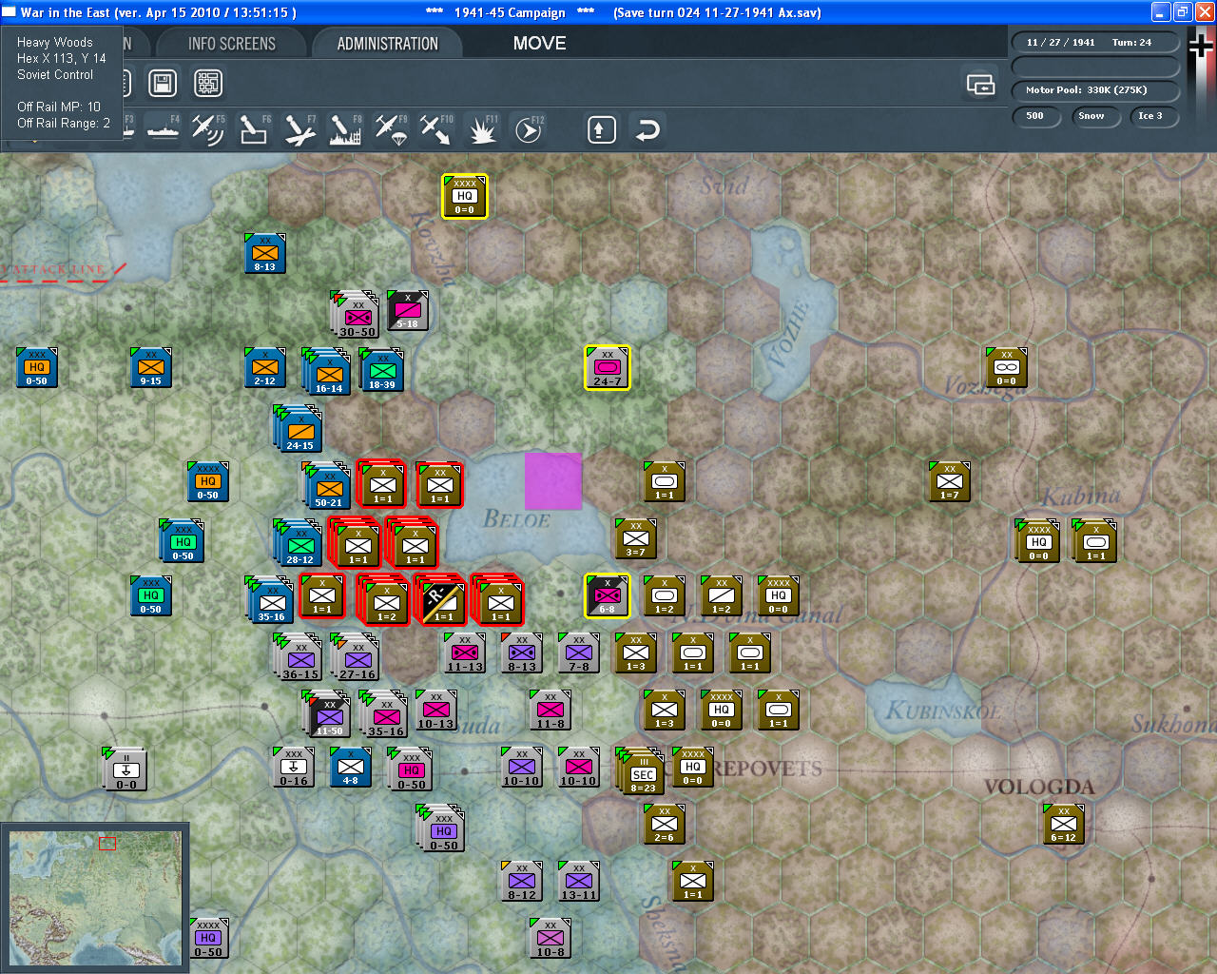Select the 5-18 brigade counter
Screen dimensions: 1217x974
click(407, 310)
